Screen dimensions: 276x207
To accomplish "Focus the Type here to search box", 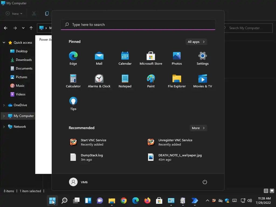I will click(x=138, y=25).
